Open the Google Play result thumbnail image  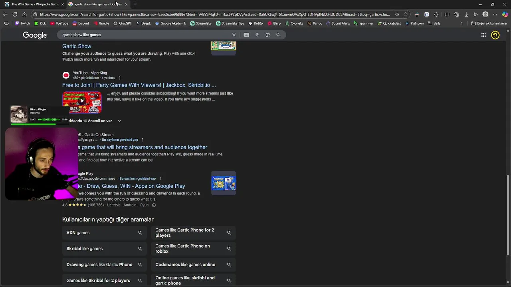(224, 183)
